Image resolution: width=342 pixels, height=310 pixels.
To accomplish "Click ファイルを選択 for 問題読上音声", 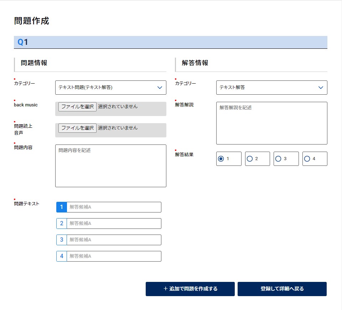I will (77, 128).
